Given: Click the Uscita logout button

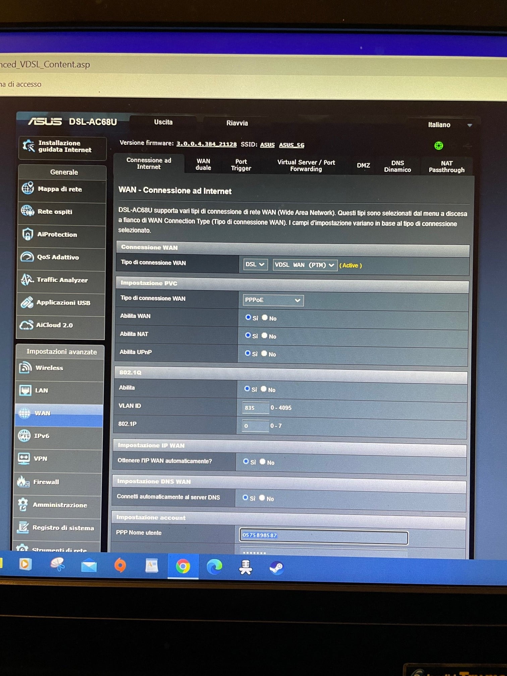Looking at the screenshot, I should (x=163, y=122).
